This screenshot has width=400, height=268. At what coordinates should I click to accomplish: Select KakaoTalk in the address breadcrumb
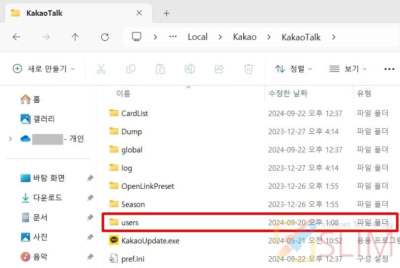click(301, 37)
